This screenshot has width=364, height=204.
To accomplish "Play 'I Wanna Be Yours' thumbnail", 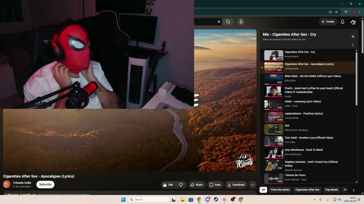I will (274, 178).
